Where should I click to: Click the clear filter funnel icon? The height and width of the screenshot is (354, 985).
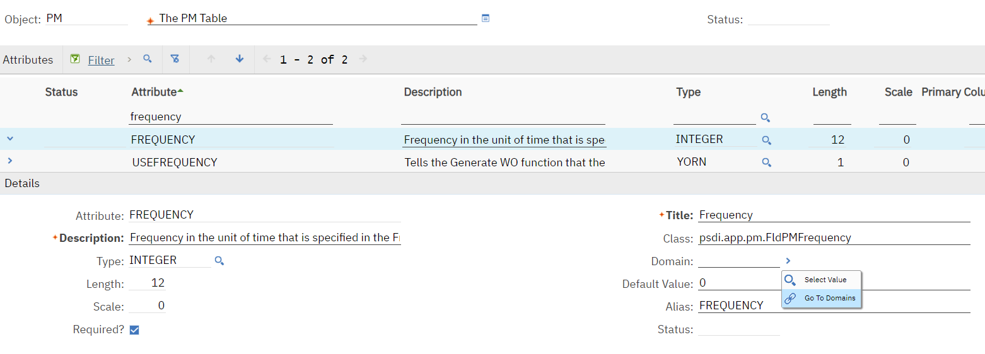[175, 59]
